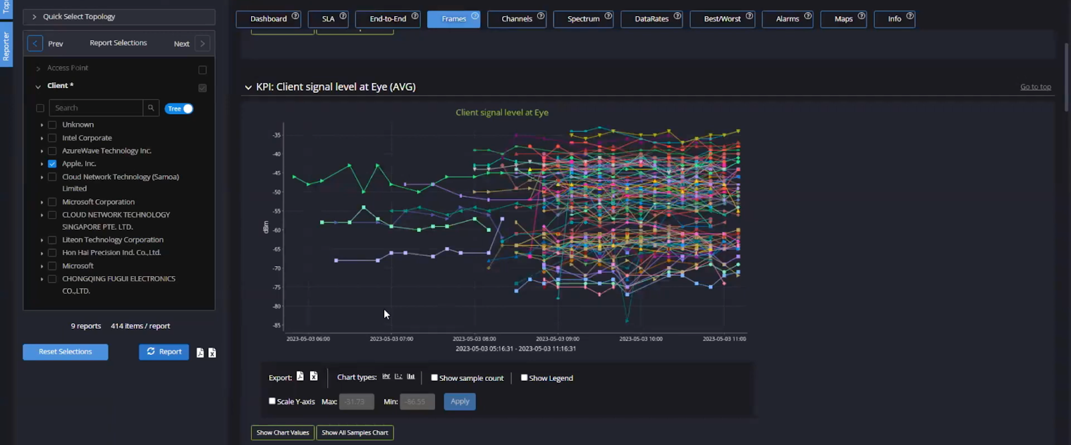Click the help icon on Dashboard tab
This screenshot has width=1071, height=445.
tap(295, 16)
